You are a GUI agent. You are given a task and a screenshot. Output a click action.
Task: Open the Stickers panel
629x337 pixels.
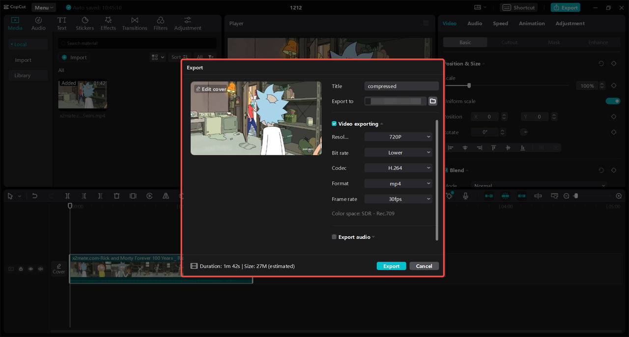[85, 24]
